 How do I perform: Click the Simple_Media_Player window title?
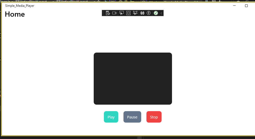(x=20, y=6)
